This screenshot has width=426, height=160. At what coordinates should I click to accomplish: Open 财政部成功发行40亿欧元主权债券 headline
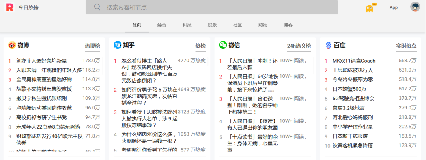[49, 140]
